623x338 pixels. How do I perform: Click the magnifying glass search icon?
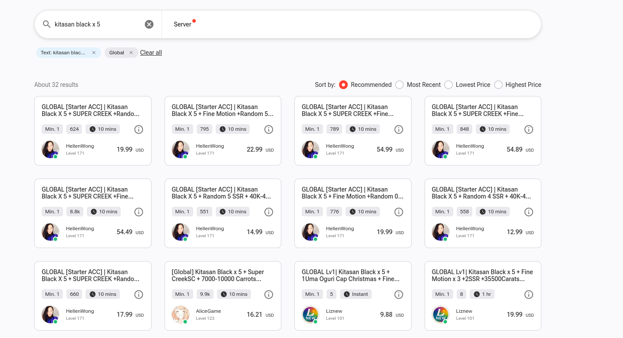tap(47, 24)
